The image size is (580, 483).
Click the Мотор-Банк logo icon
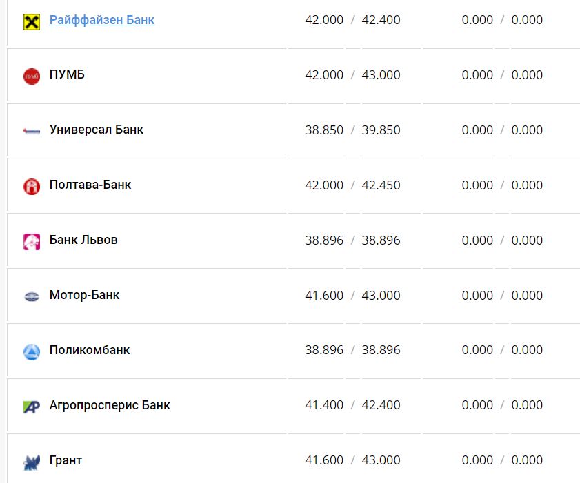[32, 296]
